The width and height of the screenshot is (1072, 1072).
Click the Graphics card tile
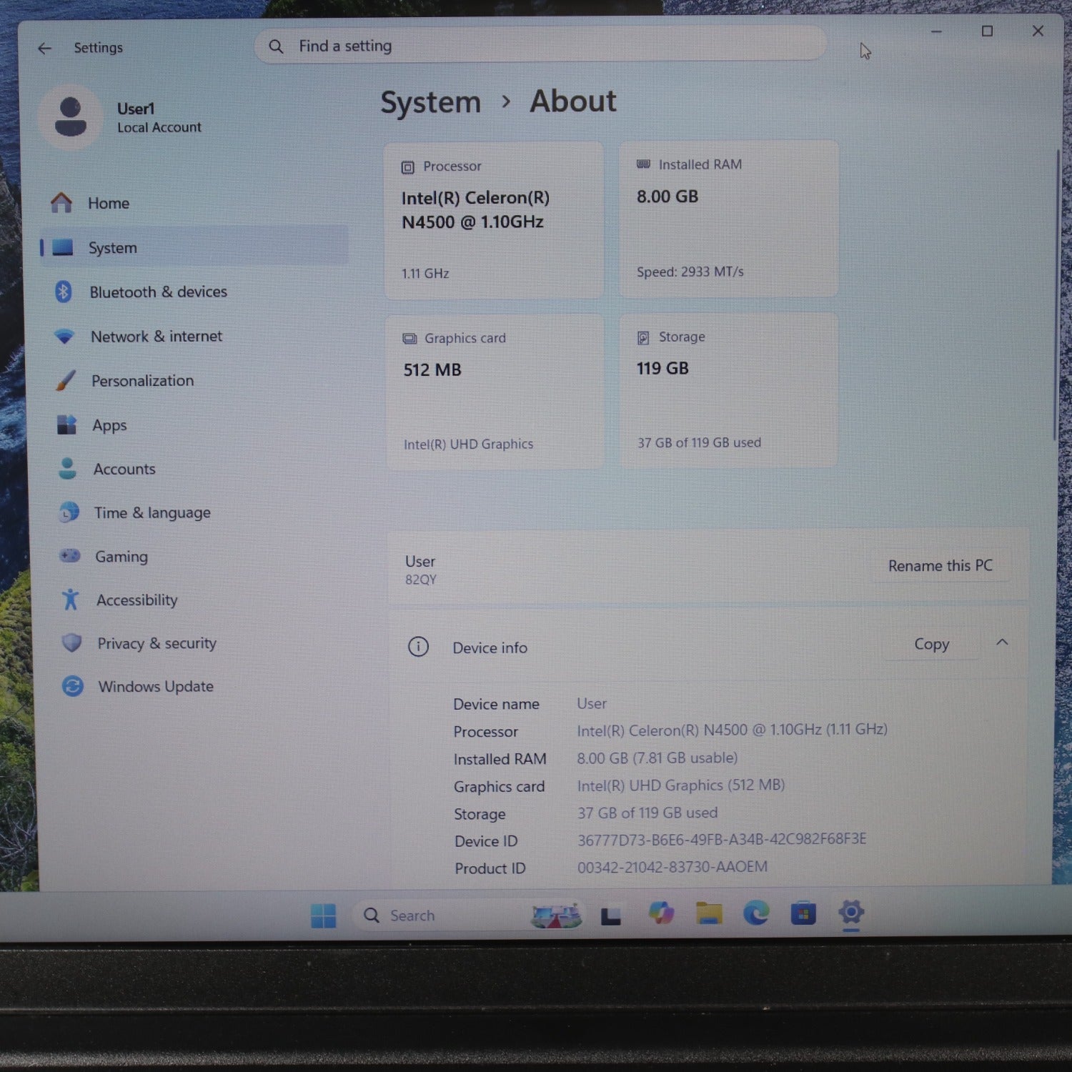coord(495,392)
